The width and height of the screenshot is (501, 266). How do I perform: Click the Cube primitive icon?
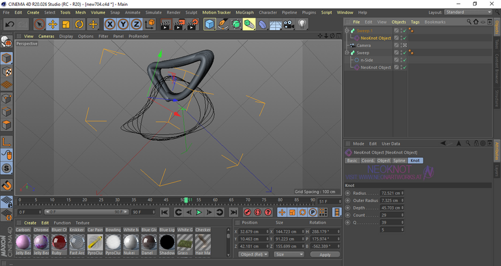[x=209, y=24]
